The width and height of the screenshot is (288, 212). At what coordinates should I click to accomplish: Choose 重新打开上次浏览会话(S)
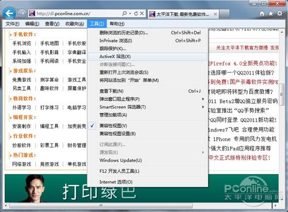(x=147, y=73)
